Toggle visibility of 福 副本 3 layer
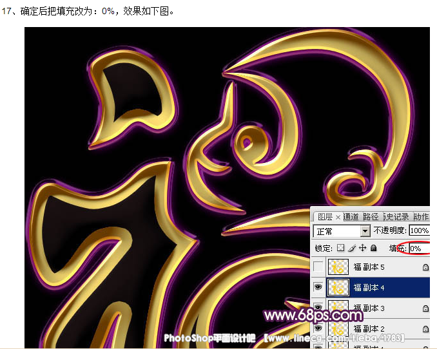Screen dimensions: 437x349 click(x=318, y=308)
